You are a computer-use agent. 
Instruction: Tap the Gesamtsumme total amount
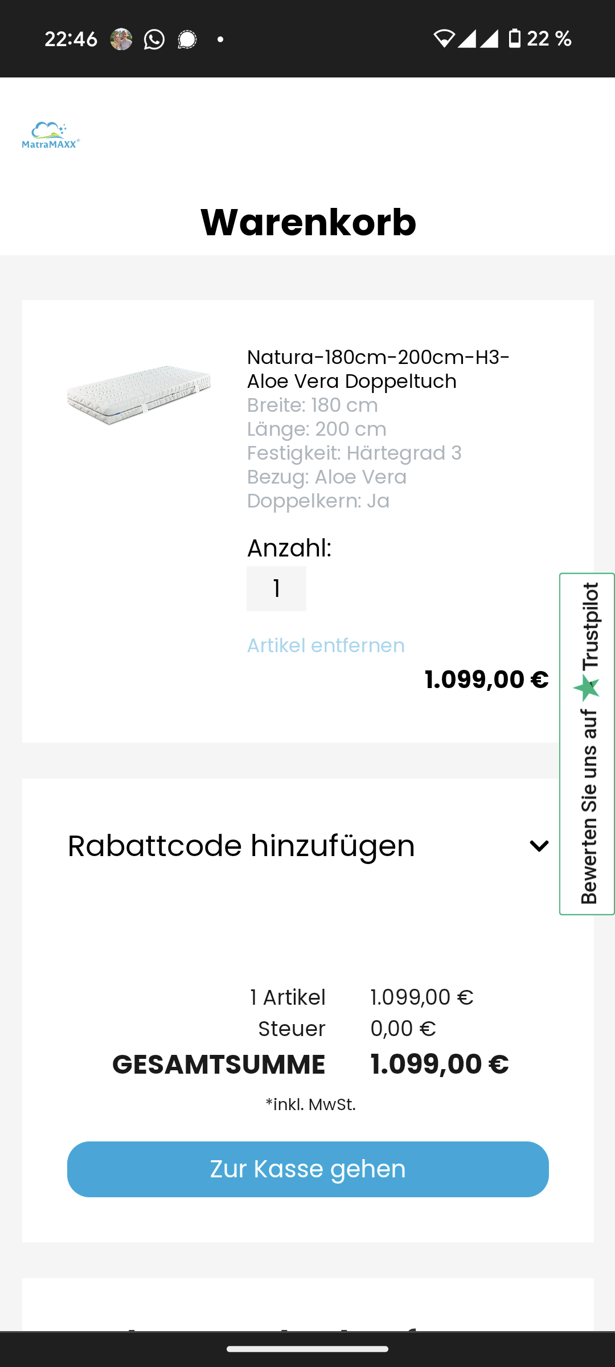pyautogui.click(x=440, y=1064)
